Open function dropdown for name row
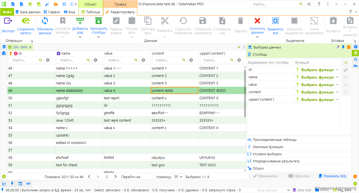 click(x=337, y=77)
